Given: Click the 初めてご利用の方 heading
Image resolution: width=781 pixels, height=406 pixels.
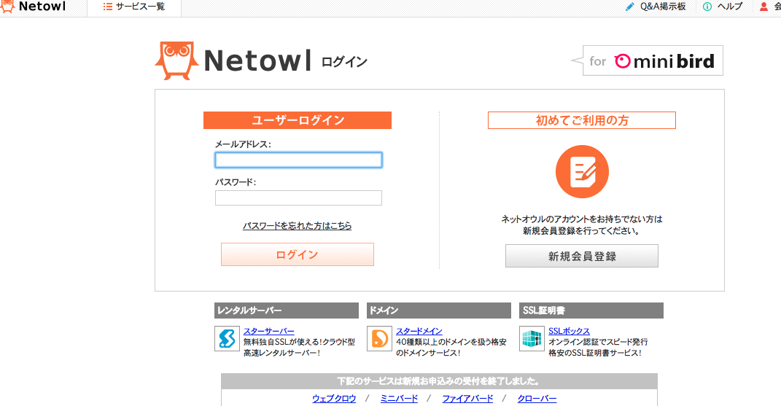Looking at the screenshot, I should coord(582,120).
